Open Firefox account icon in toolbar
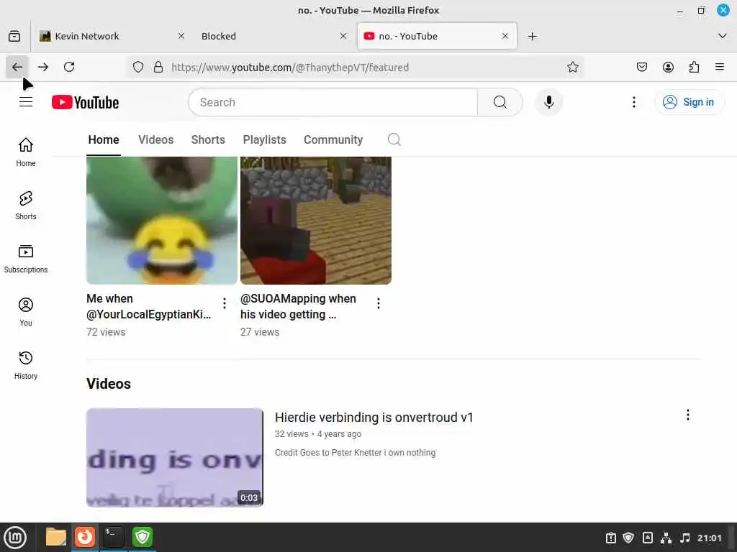737x552 pixels. click(668, 67)
